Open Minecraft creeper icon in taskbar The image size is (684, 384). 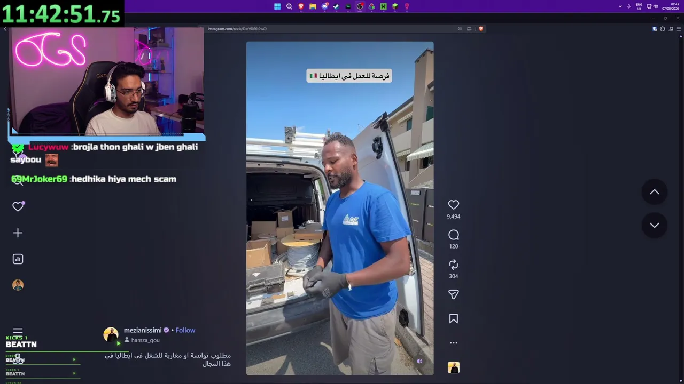(383, 6)
